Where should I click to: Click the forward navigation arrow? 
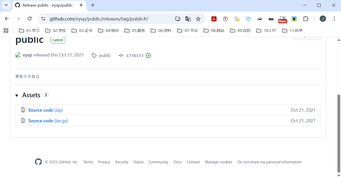[18, 18]
